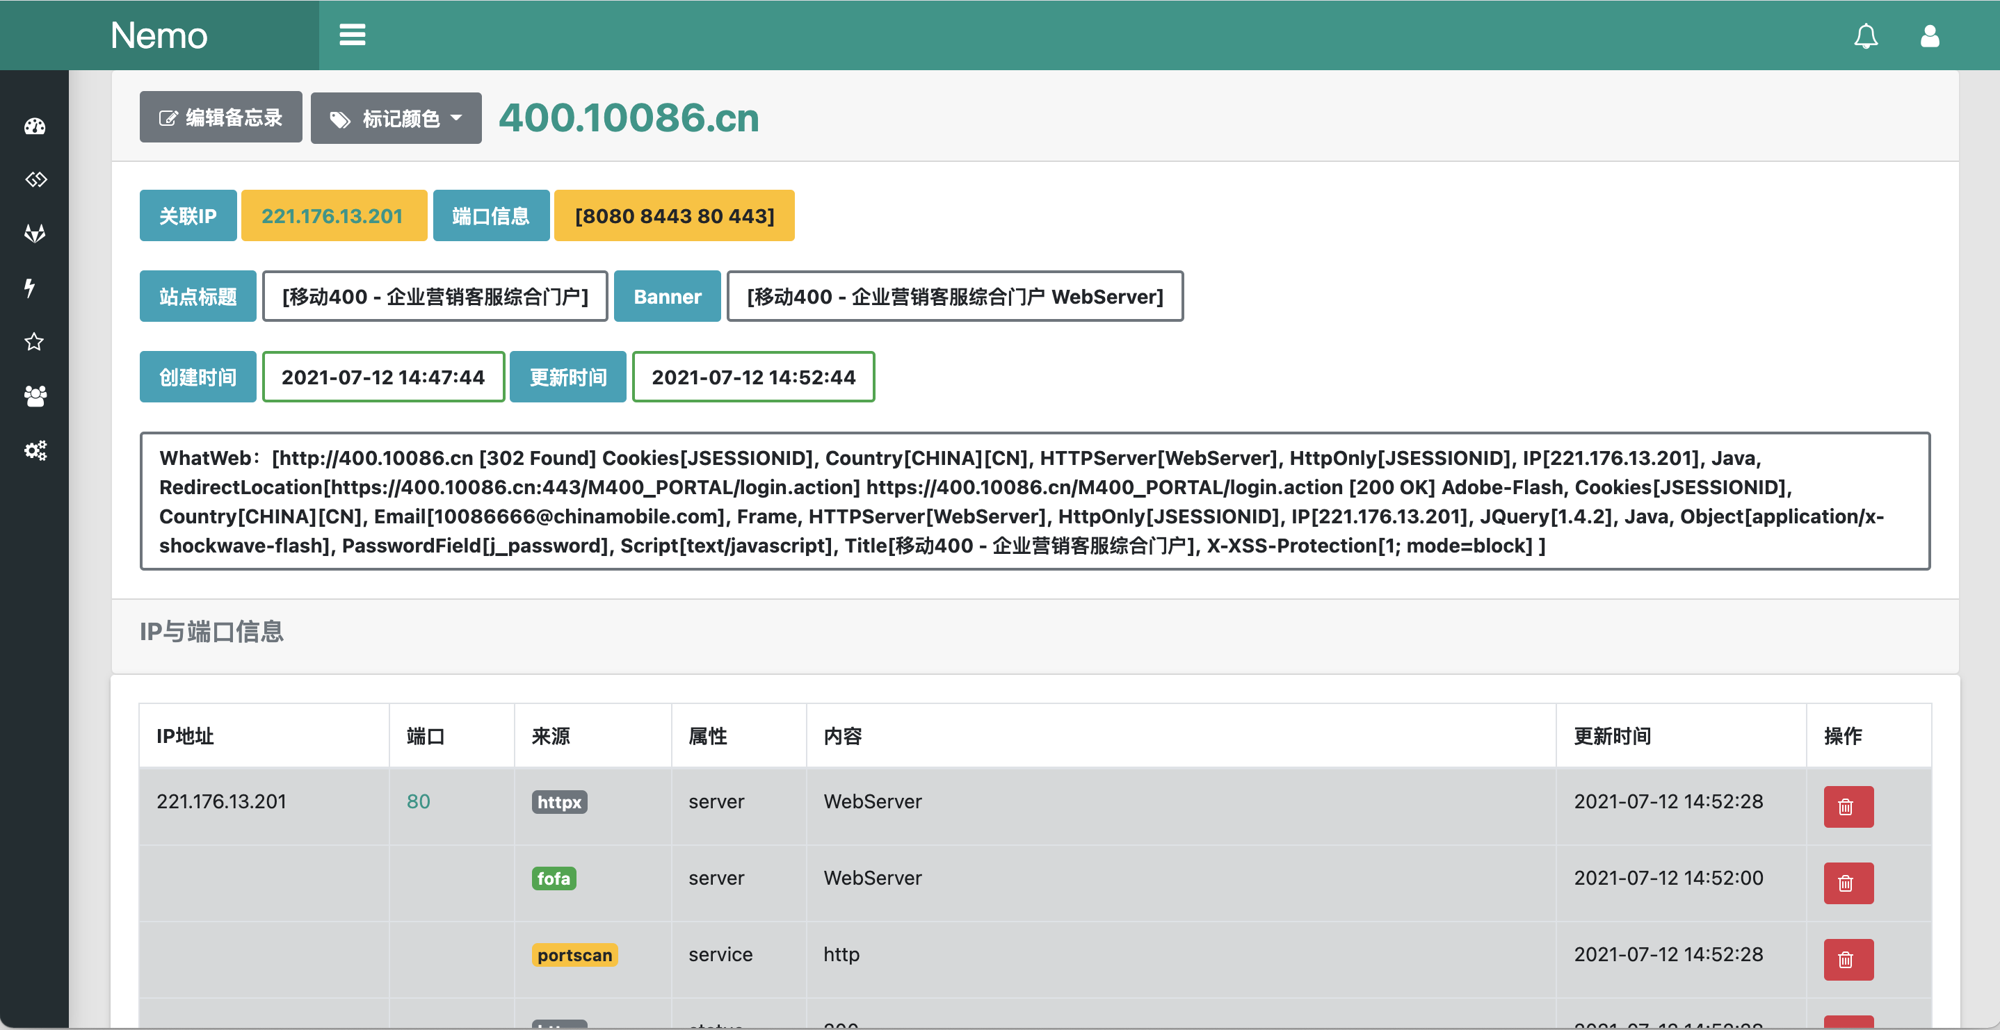Delete the fofa server row
Image resolution: width=2000 pixels, height=1030 pixels.
[x=1847, y=883]
